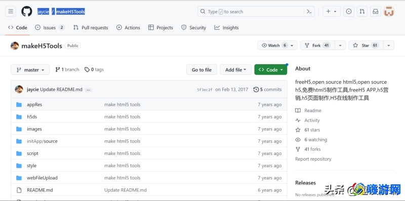View the 0 tags link
Image resolution: width=405 pixels, height=201 pixels.
click(x=94, y=70)
